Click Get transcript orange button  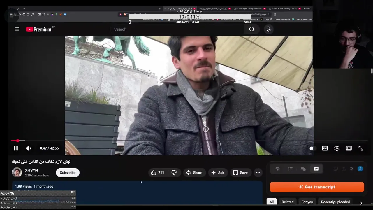click(x=317, y=187)
